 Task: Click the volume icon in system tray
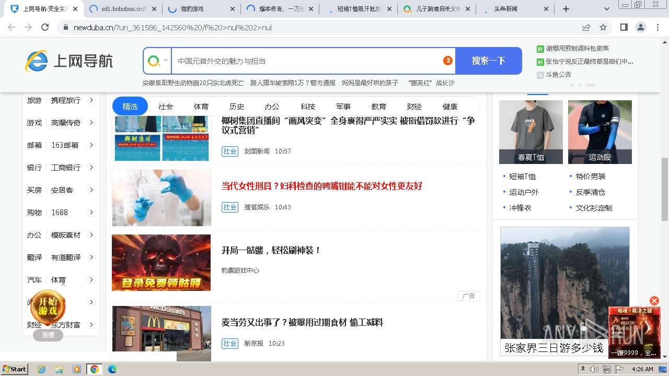coord(594,369)
